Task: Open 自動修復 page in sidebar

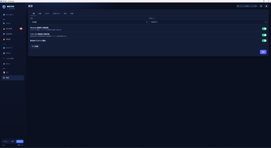Action: pos(13,34)
